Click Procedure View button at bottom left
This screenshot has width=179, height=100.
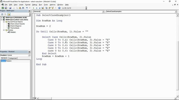[33, 98]
